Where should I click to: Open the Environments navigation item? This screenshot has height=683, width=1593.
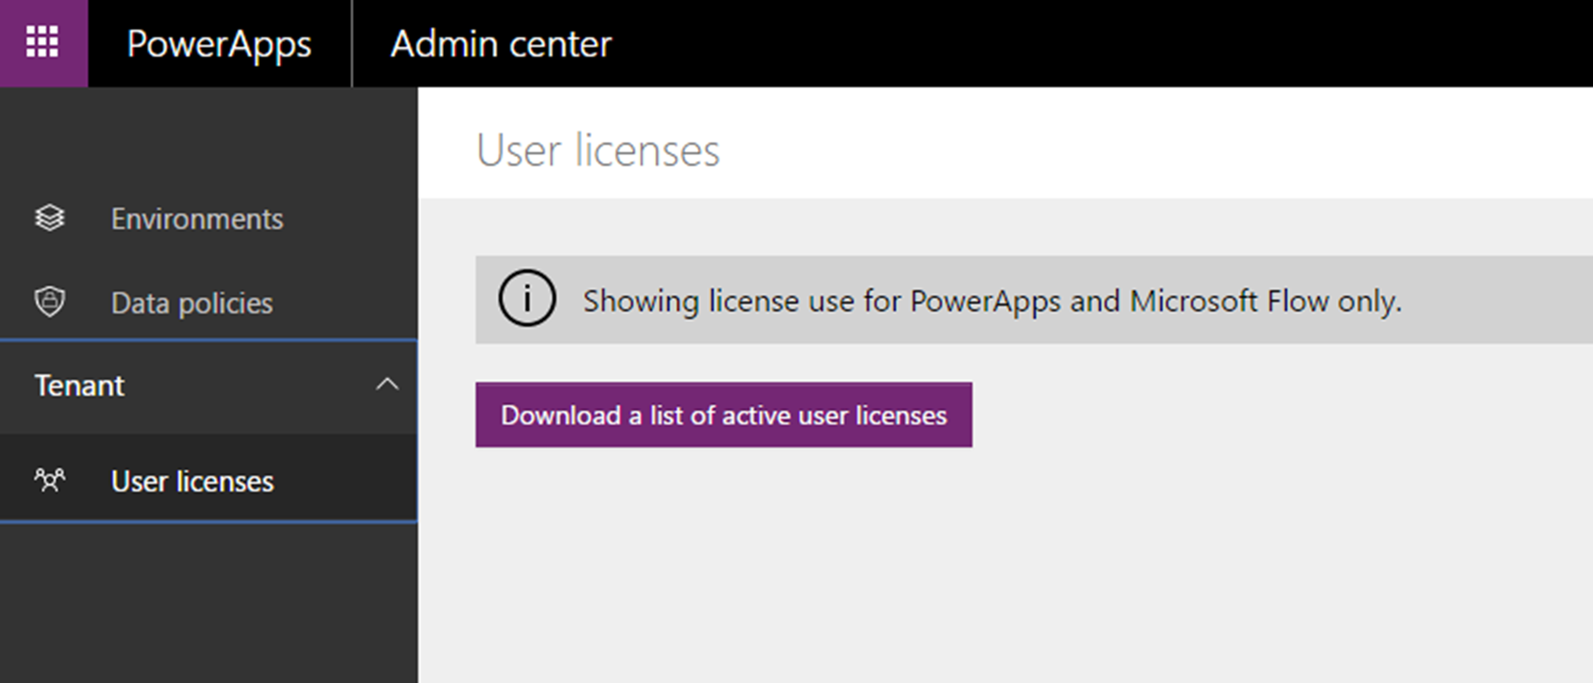pyautogui.click(x=197, y=219)
